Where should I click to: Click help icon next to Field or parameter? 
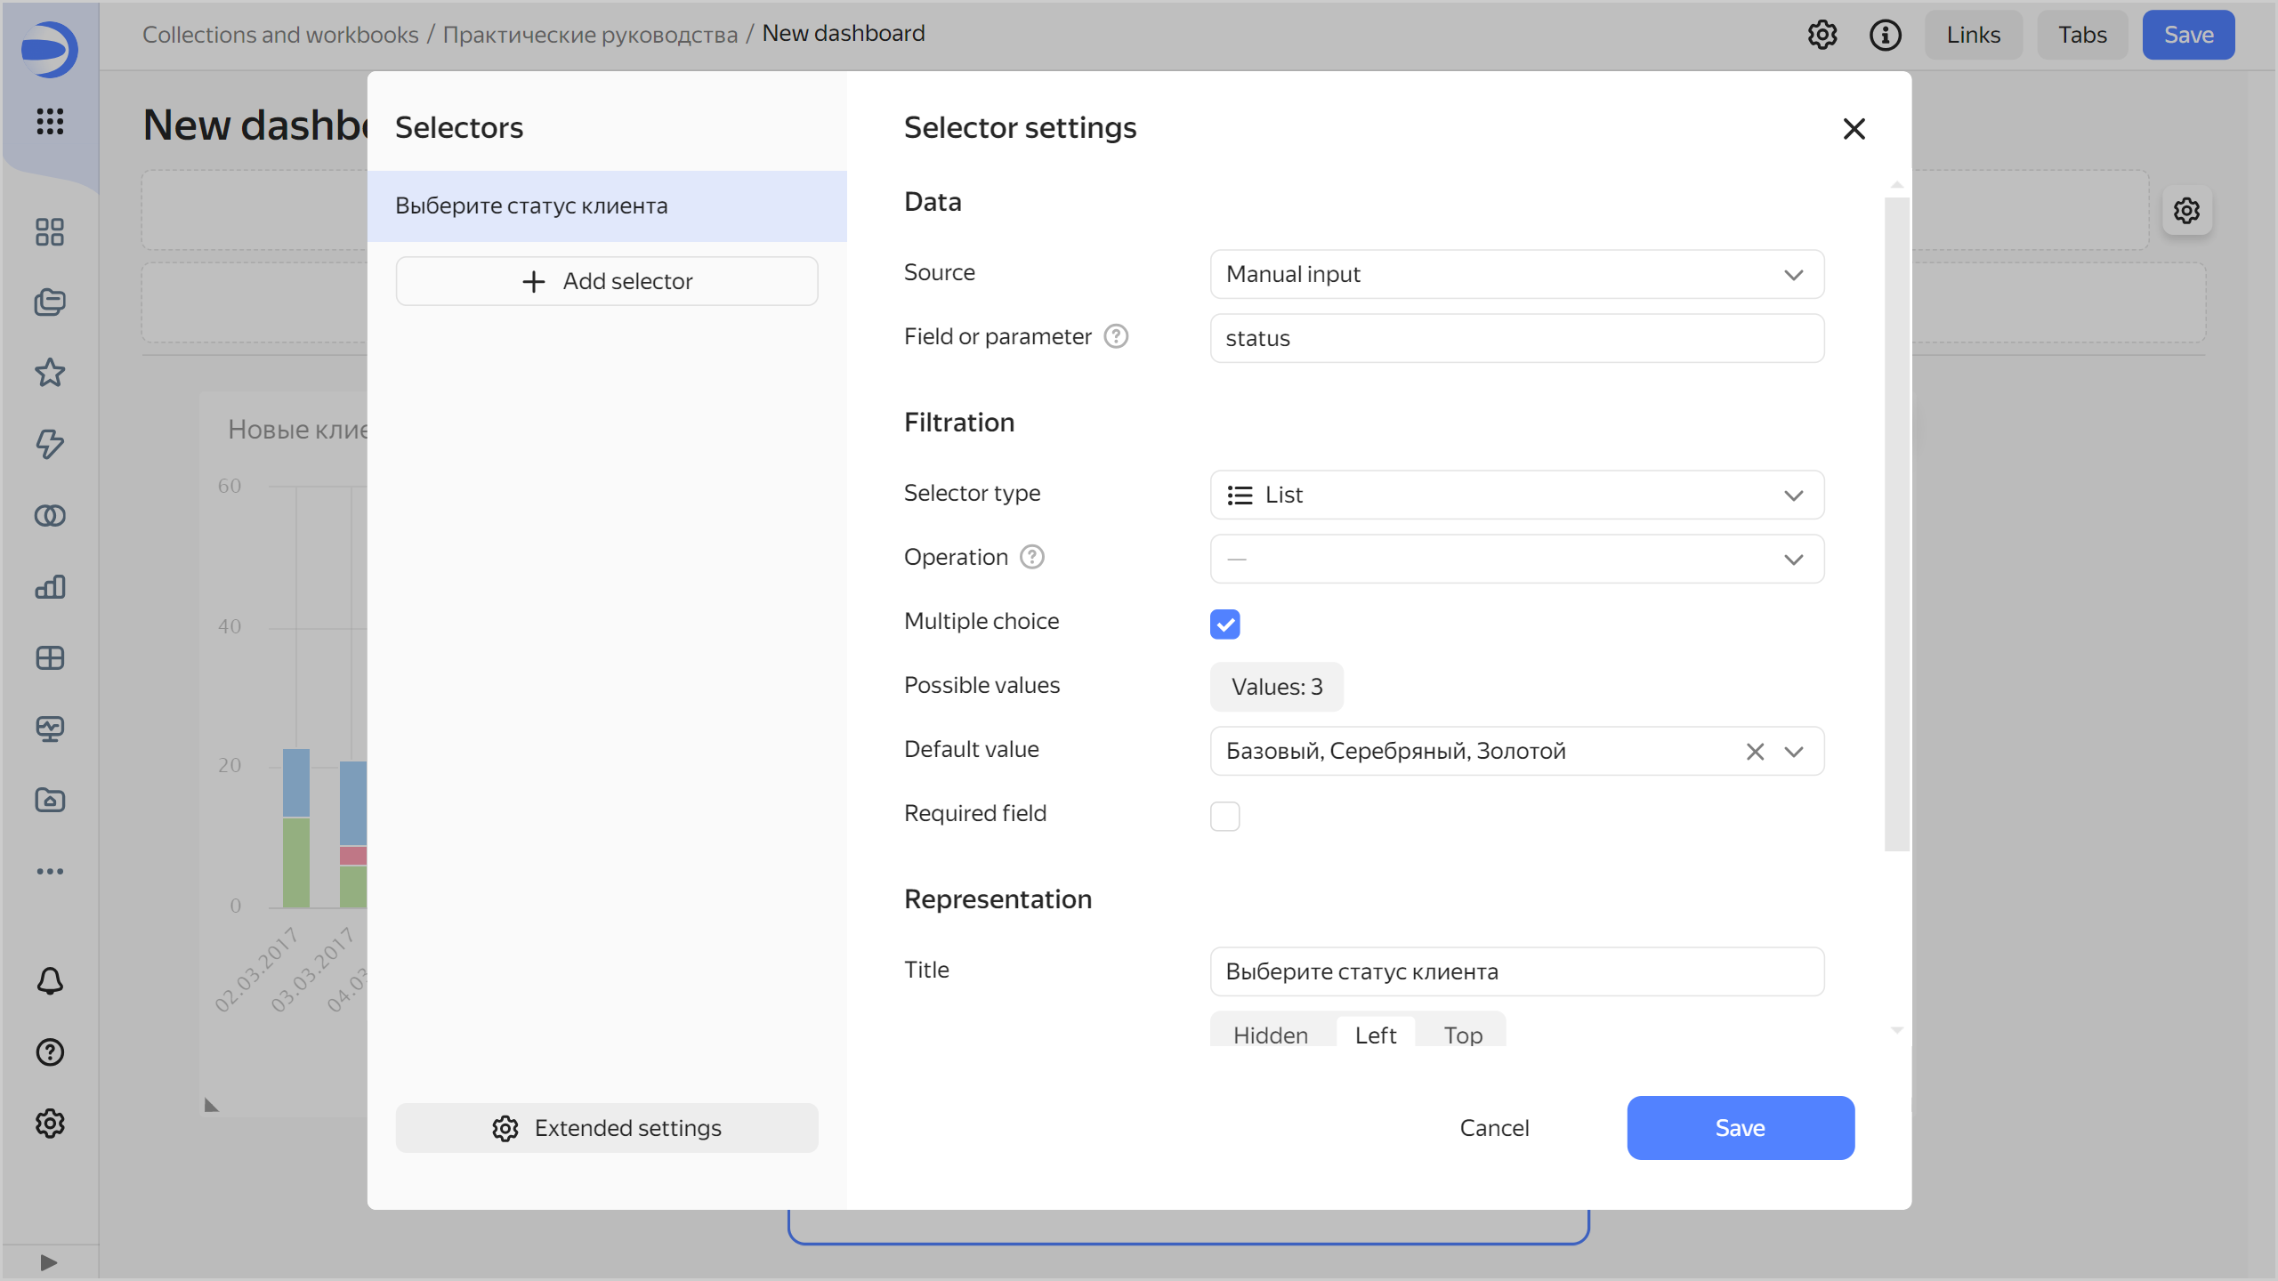coord(1116,336)
